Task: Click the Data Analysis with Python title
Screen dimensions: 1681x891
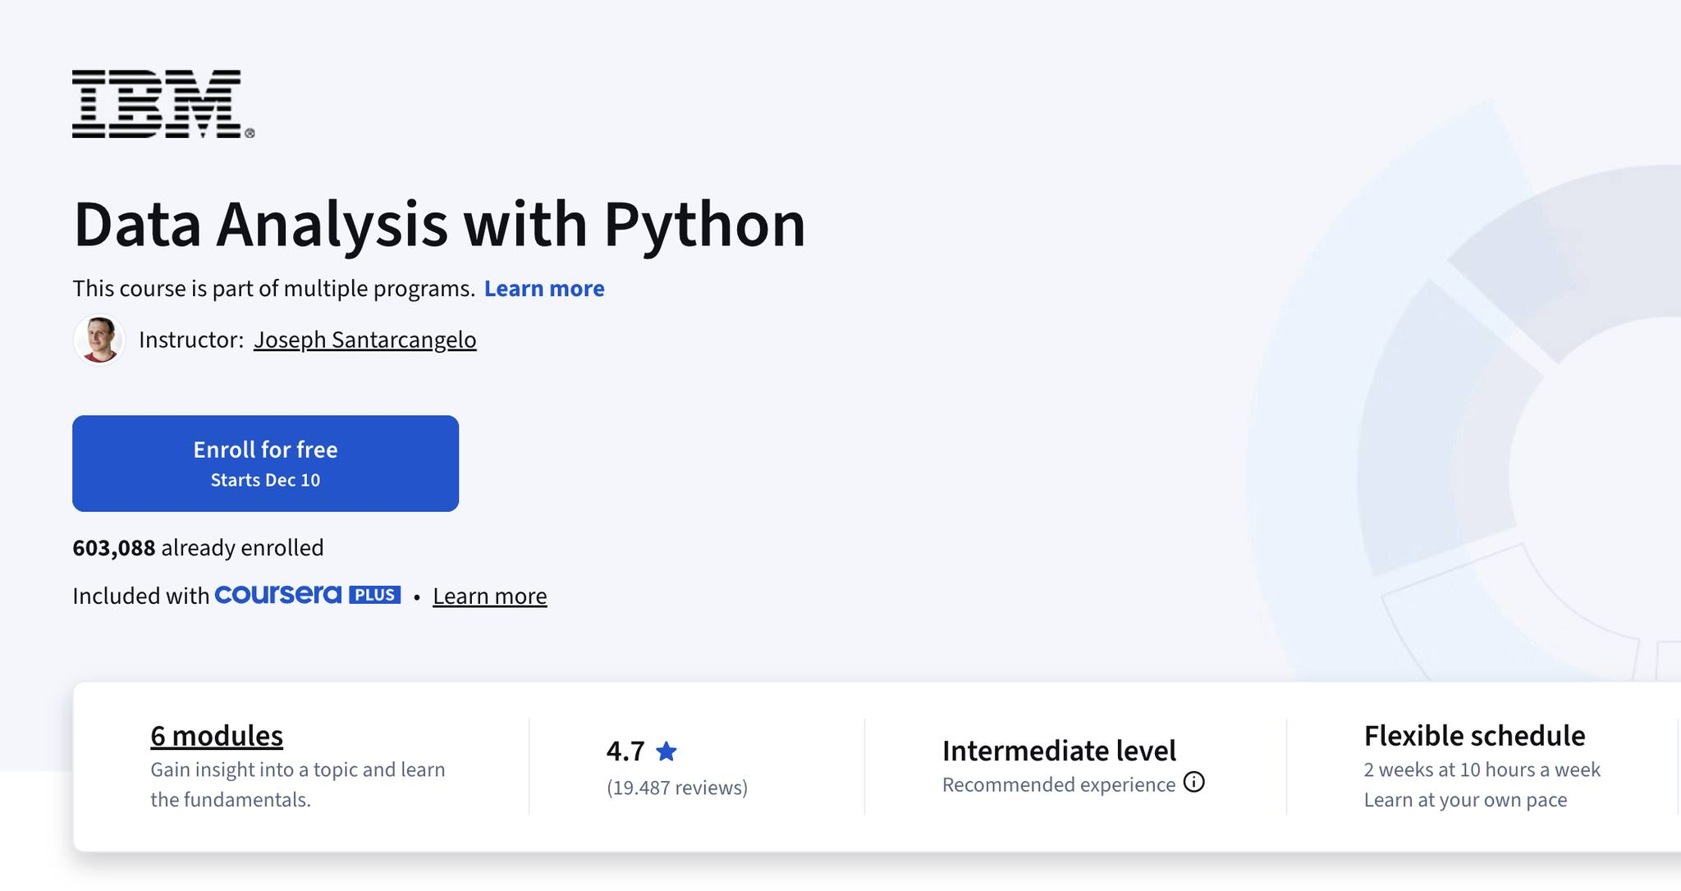Action: point(440,225)
